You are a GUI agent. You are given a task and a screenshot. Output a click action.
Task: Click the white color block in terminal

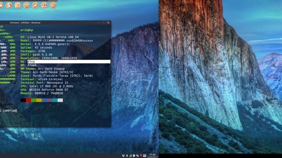point(60,100)
